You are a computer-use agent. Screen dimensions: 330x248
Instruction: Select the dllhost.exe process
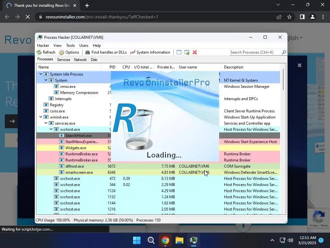click(x=158, y=166)
